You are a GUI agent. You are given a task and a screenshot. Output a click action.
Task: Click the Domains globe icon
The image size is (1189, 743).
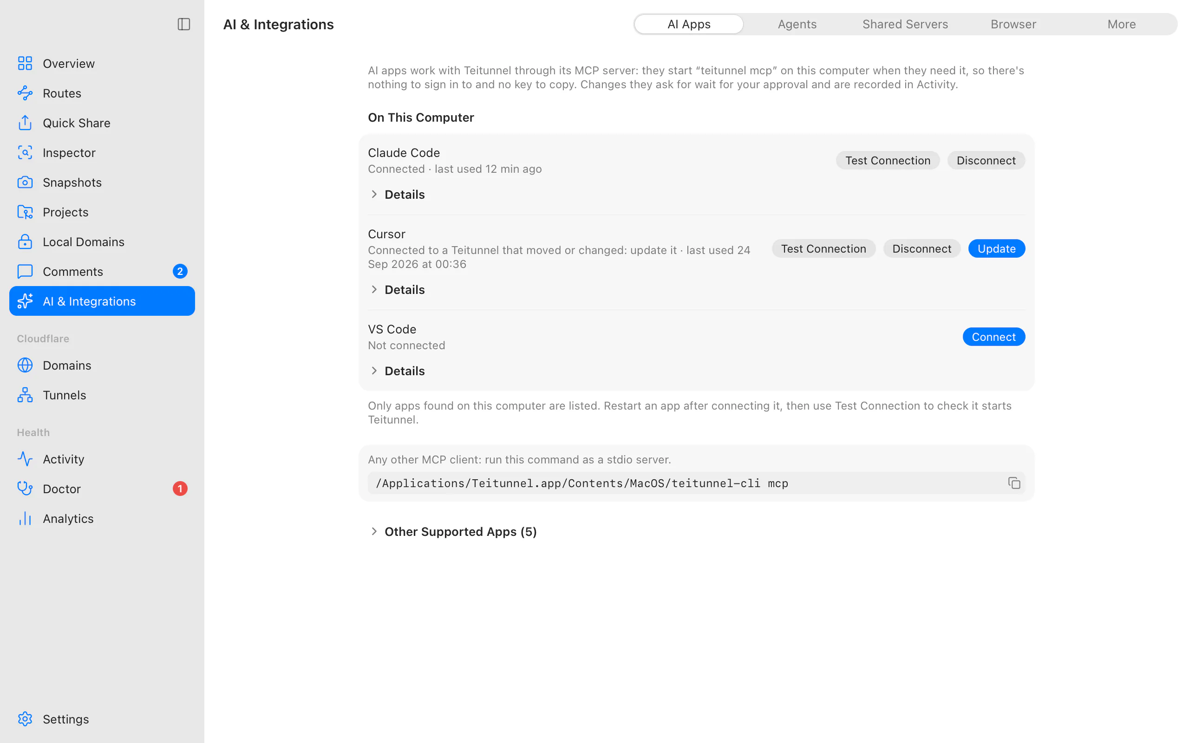pyautogui.click(x=25, y=365)
